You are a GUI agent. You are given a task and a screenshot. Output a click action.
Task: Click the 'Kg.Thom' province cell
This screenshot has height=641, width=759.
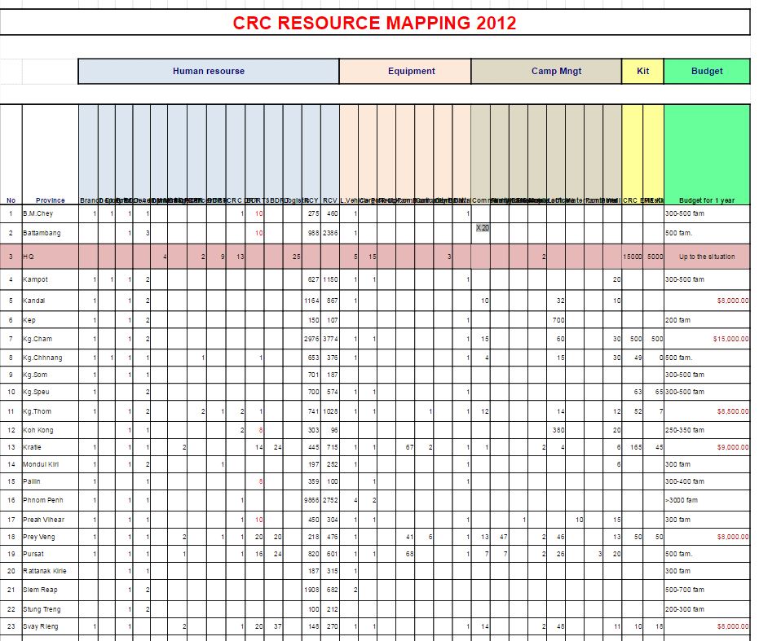pos(51,411)
